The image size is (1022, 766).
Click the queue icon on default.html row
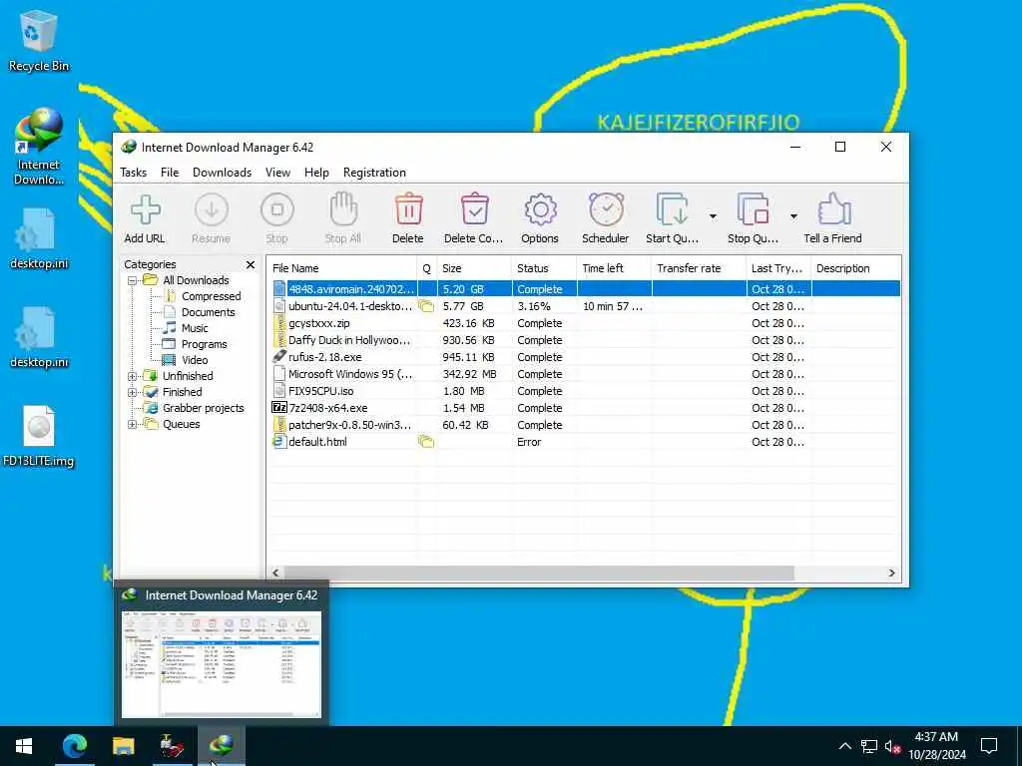pyautogui.click(x=426, y=442)
